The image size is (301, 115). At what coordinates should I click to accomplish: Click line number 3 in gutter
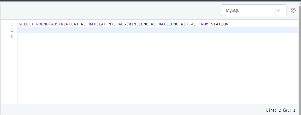point(12,36)
